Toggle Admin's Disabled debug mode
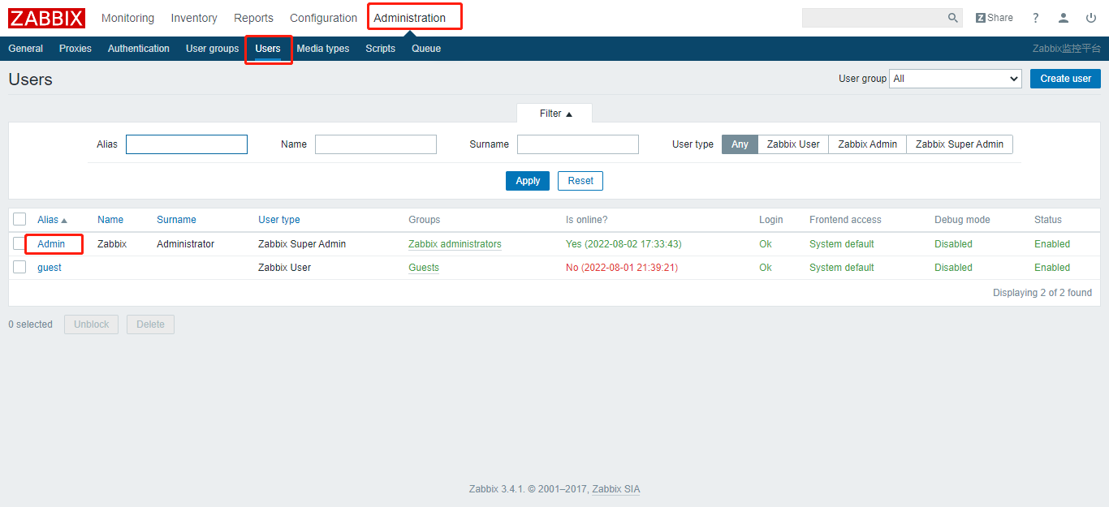The image size is (1109, 507). pos(953,244)
